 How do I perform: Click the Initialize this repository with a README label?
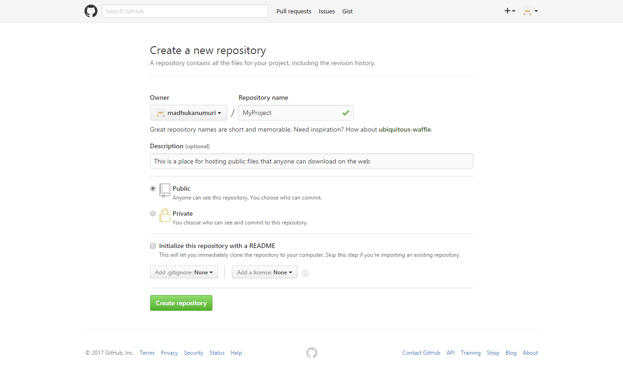tap(217, 246)
